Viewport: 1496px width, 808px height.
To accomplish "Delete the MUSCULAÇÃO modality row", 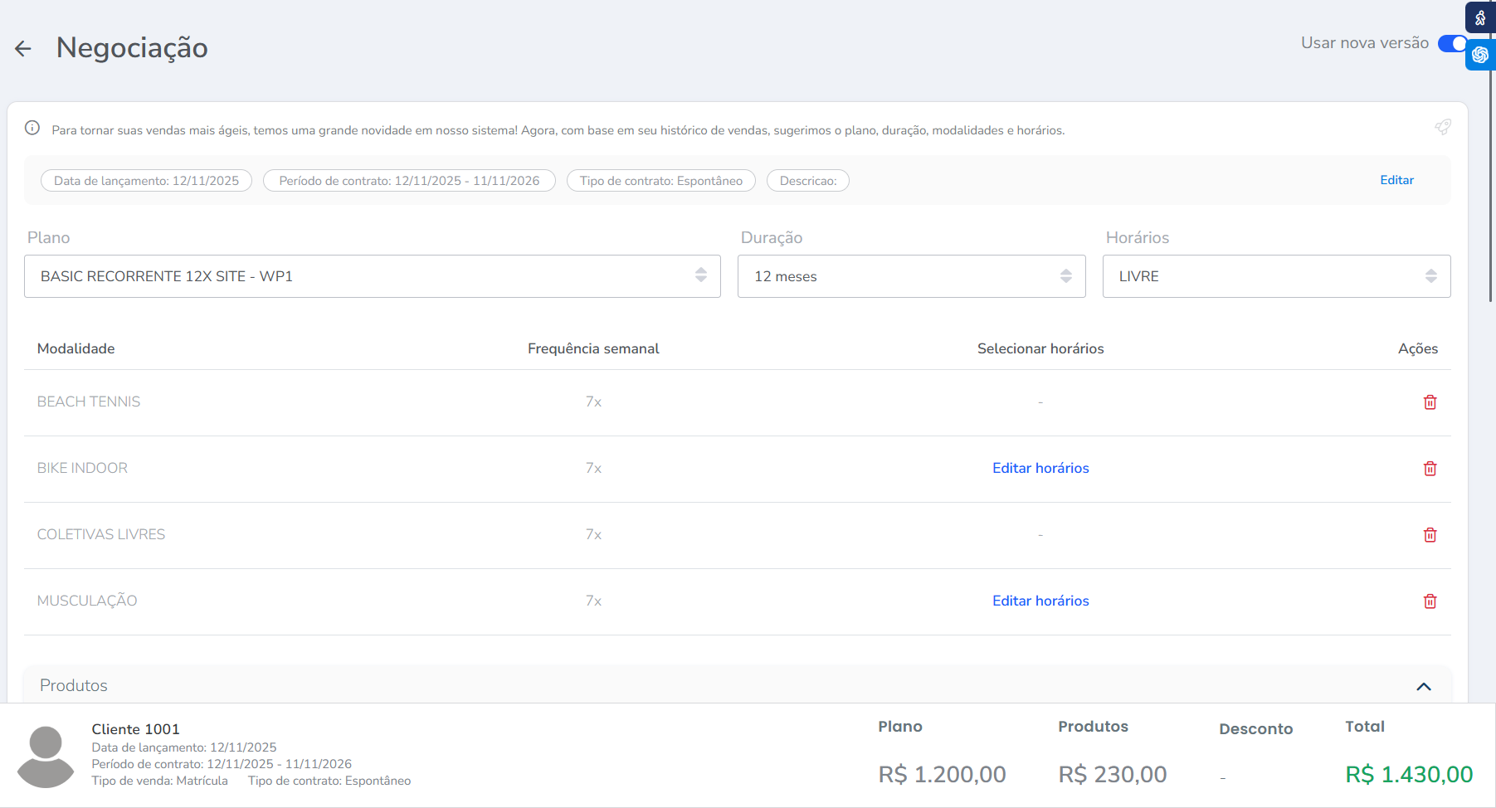I will (x=1430, y=601).
